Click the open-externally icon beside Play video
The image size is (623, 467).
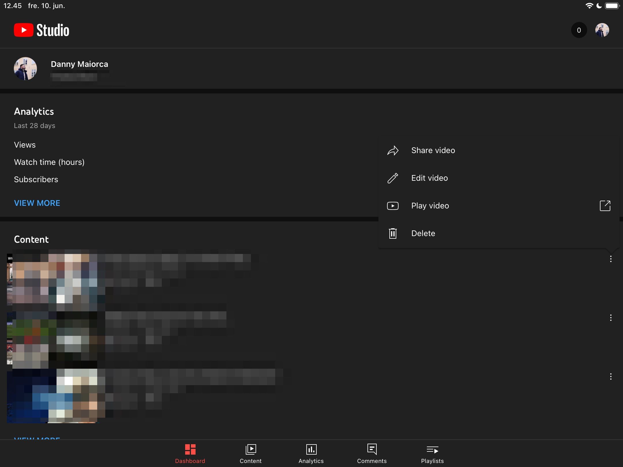coord(605,206)
